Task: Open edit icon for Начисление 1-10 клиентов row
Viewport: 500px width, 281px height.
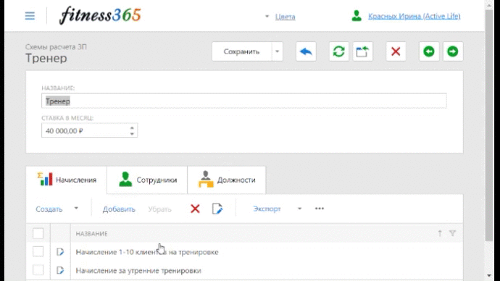Action: coord(60,252)
